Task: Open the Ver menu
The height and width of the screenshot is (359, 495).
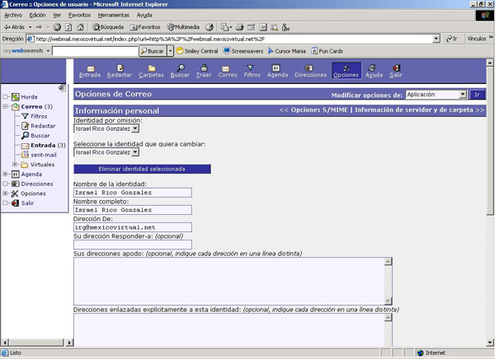Action: pos(57,15)
